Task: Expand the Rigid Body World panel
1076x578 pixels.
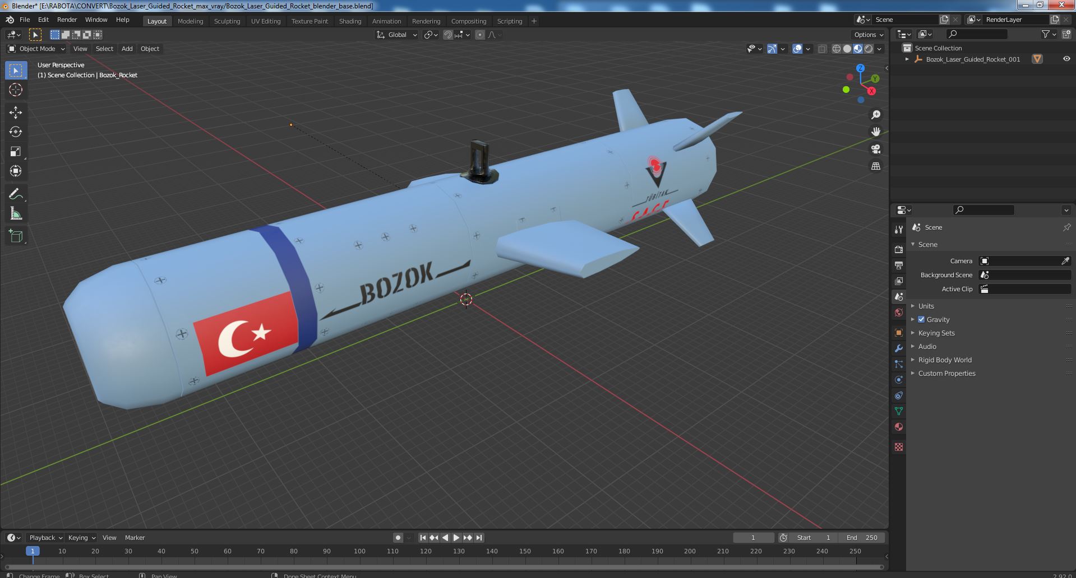Action: pos(945,360)
